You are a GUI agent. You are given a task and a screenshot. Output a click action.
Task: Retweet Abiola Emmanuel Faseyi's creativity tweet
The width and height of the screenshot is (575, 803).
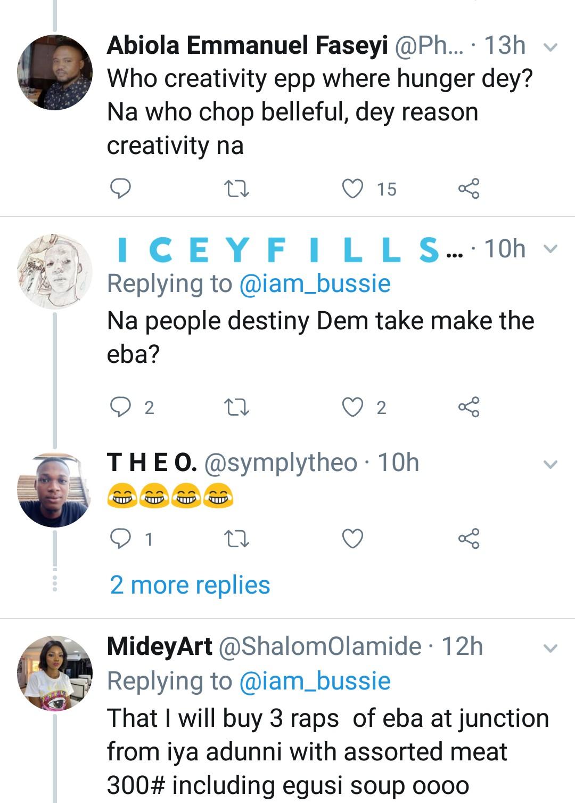tap(236, 189)
